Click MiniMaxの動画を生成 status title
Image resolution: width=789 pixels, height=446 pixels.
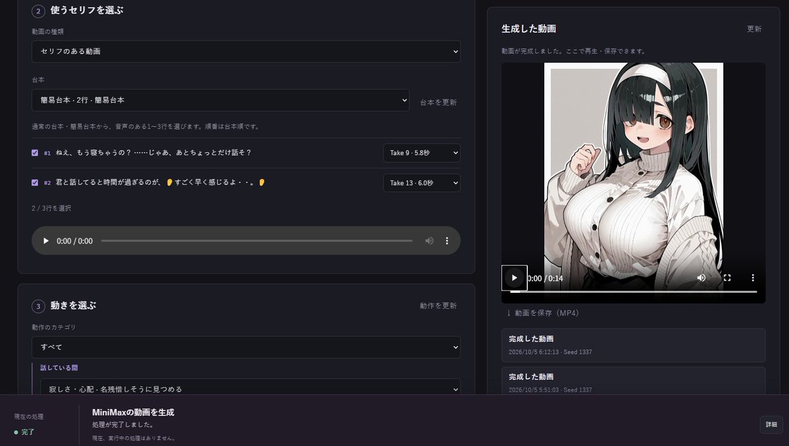pos(133,412)
